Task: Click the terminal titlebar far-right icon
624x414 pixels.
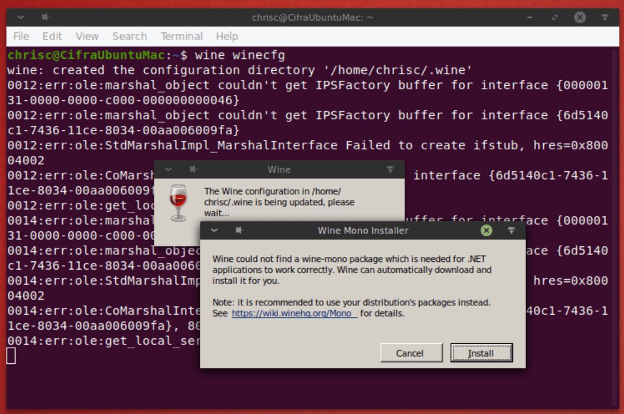Action: coord(605,17)
